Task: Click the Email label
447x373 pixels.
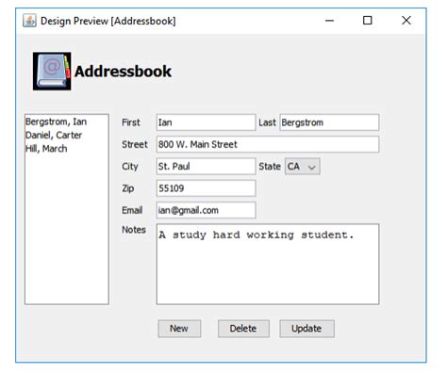Action: point(132,210)
